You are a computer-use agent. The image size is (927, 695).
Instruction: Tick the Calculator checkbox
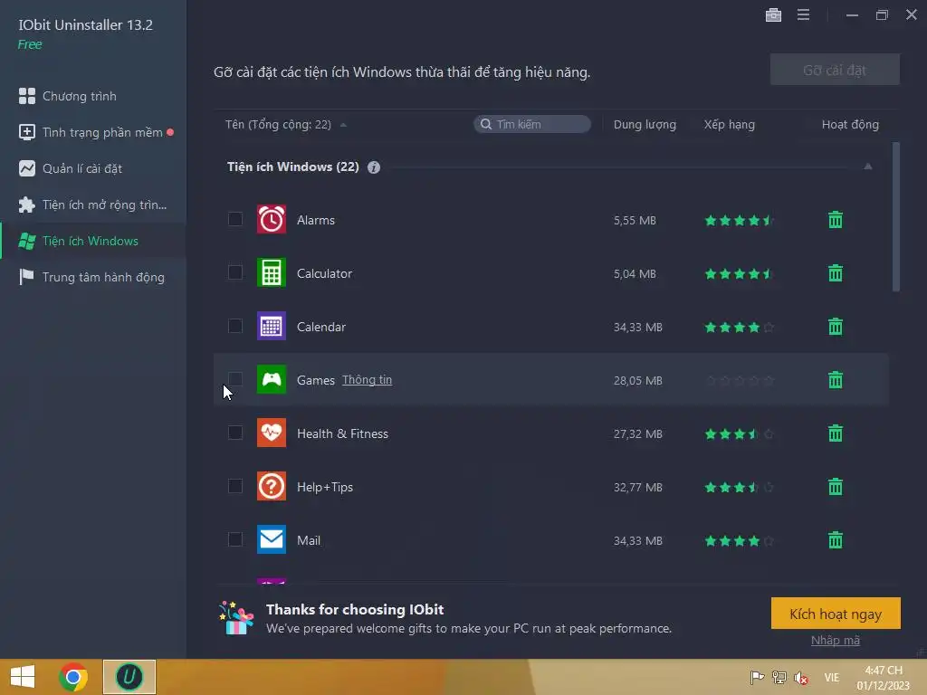click(x=235, y=272)
